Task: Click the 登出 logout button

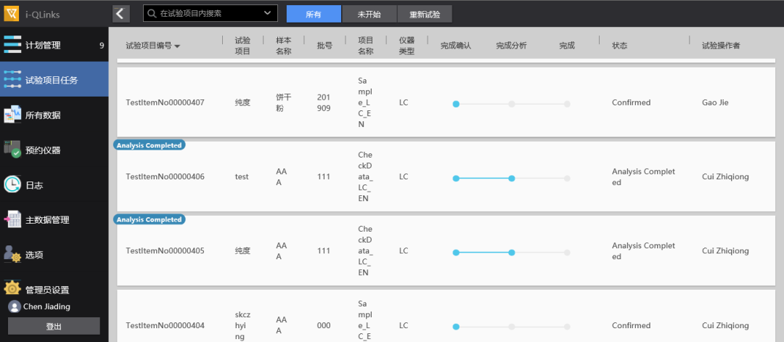Action: (54, 326)
